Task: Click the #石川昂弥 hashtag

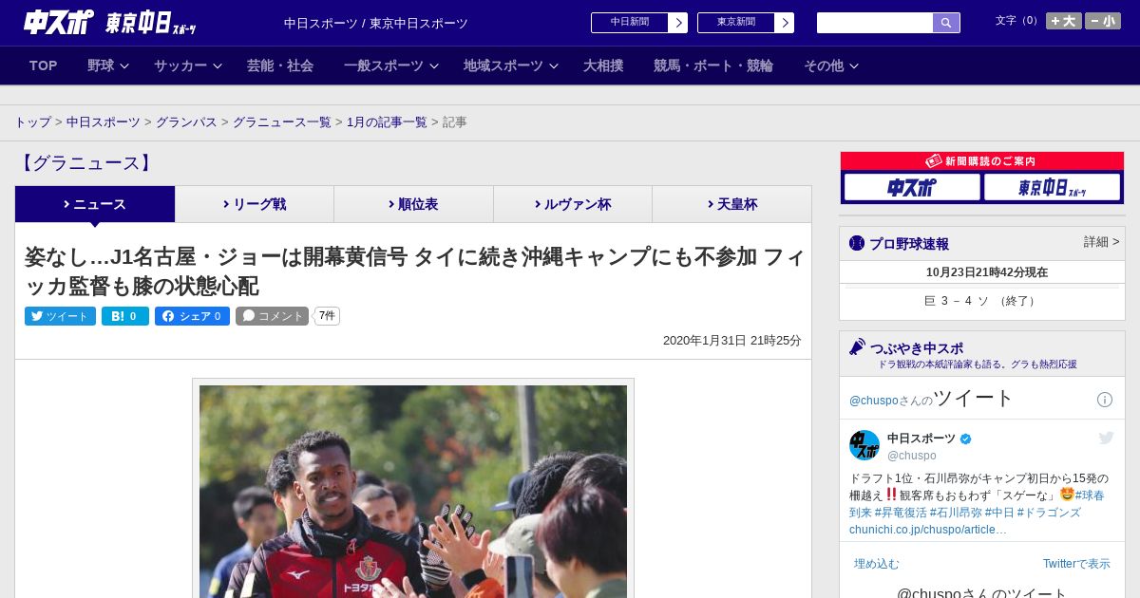Action: click(x=956, y=513)
